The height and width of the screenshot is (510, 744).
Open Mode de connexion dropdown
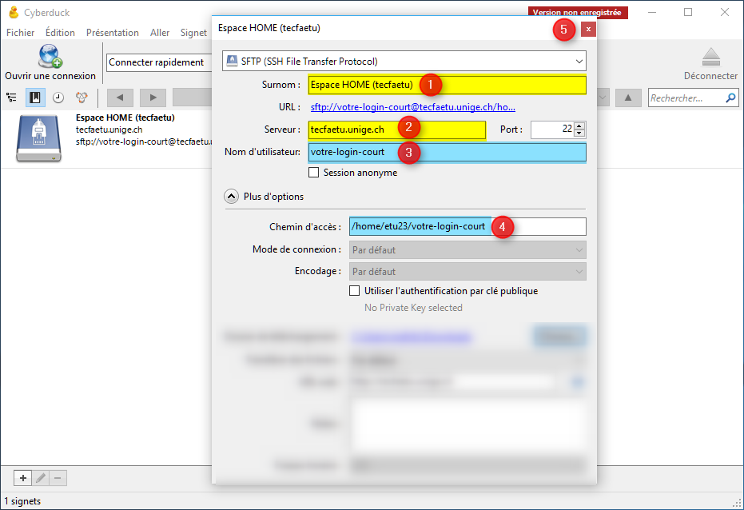(467, 249)
